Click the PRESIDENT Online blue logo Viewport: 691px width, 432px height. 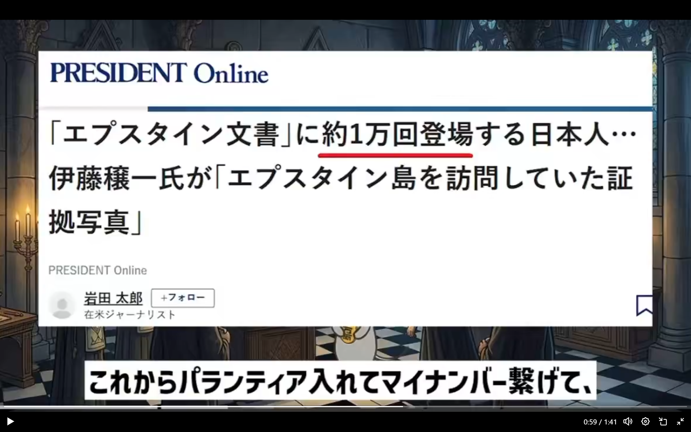pyautogui.click(x=159, y=73)
